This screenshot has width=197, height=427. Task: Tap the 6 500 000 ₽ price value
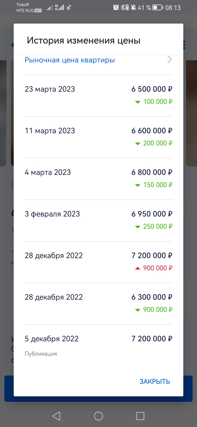152,89
